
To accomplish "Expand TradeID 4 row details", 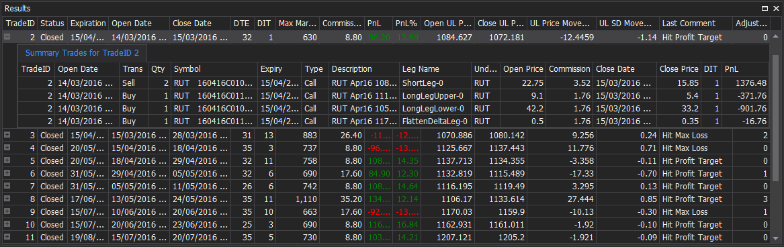I will pos(7,148).
